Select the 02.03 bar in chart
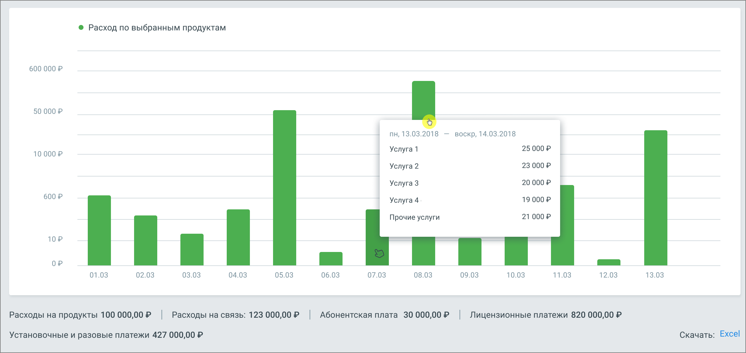The height and width of the screenshot is (353, 746). coord(146,240)
